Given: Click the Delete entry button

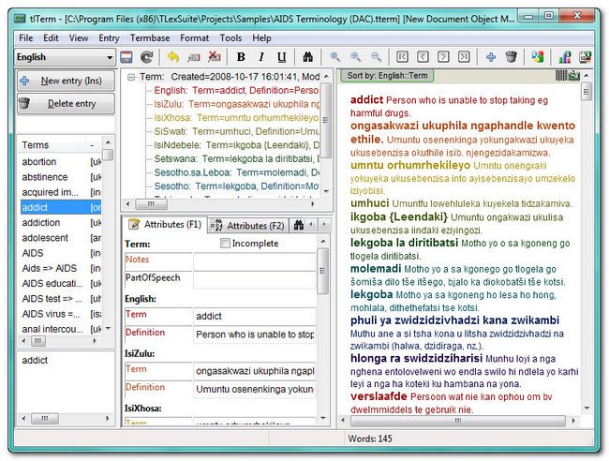Looking at the screenshot, I should (66, 104).
